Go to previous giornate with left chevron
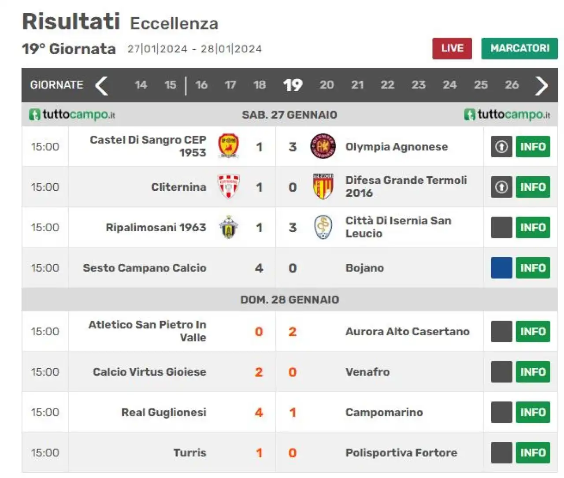564x478 pixels. click(102, 85)
